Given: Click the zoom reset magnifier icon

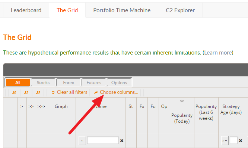Looking at the screenshot, I should tap(26, 92).
